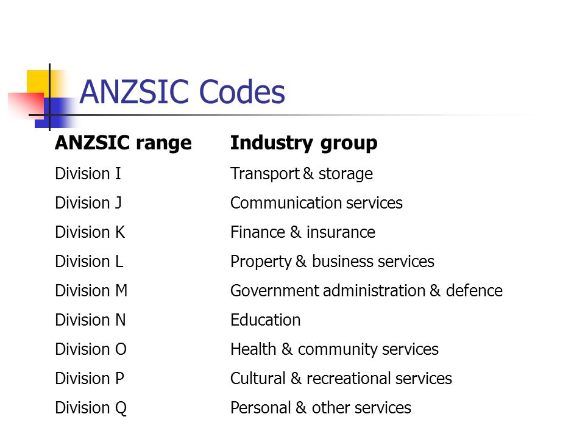Viewport: 585px width, 439px height.
Task: Select the Division K entry
Action: [90, 232]
